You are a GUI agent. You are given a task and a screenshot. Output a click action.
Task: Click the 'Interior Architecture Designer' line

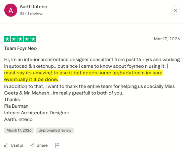click(37, 113)
